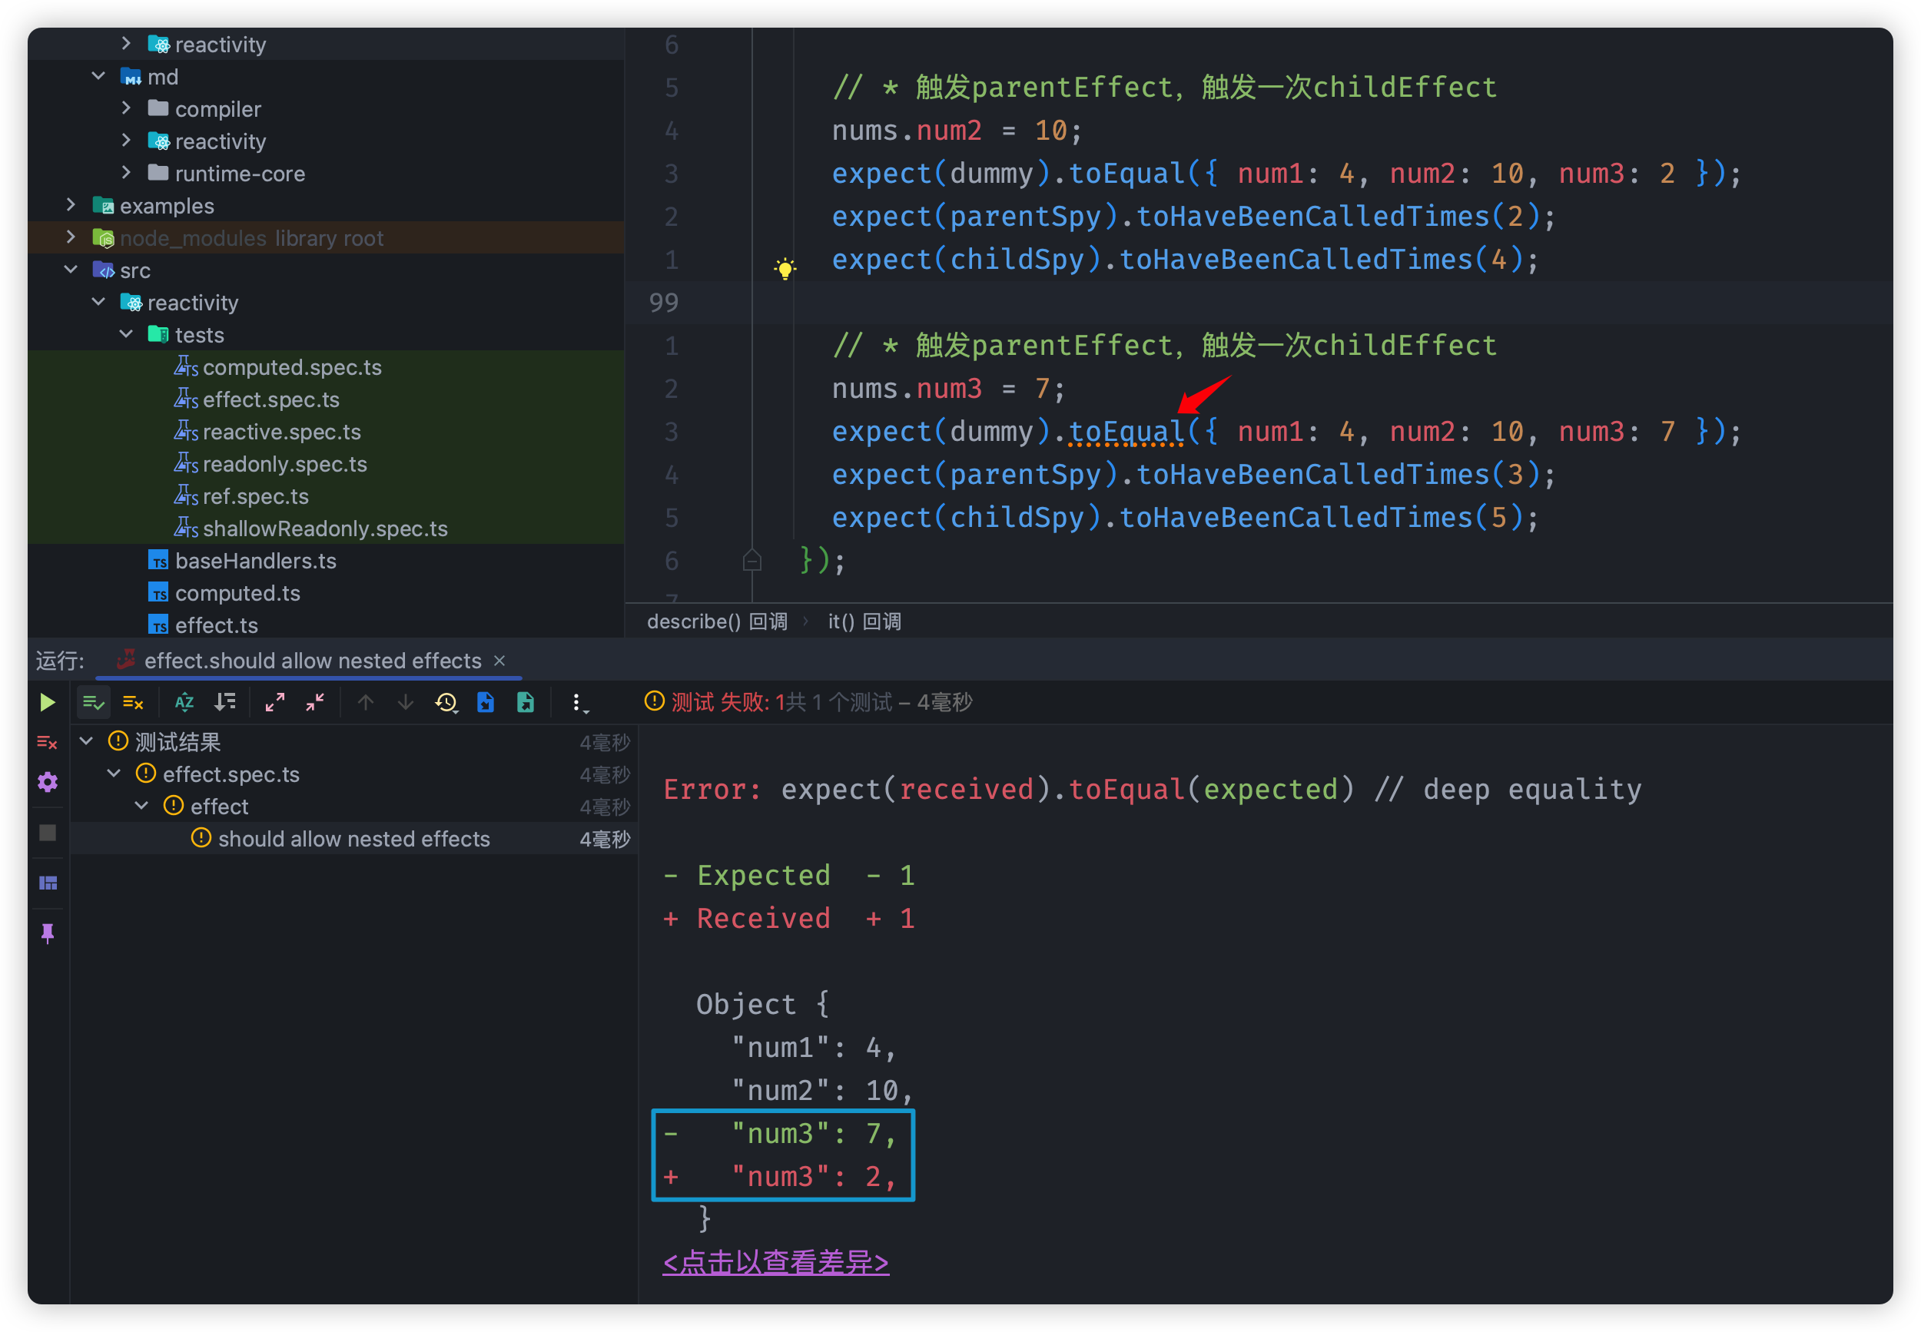Collapse the md folder

pyautogui.click(x=98, y=76)
